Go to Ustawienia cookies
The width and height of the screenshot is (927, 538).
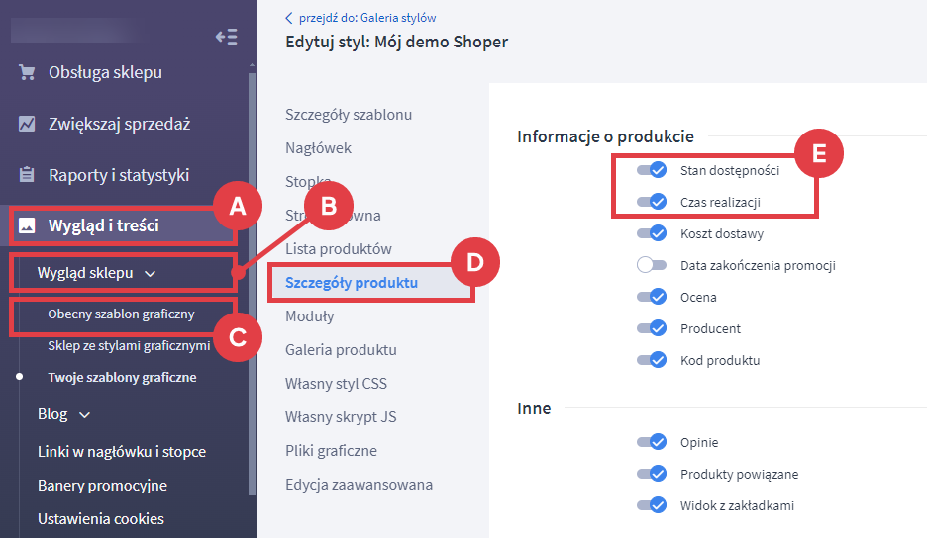tap(101, 518)
